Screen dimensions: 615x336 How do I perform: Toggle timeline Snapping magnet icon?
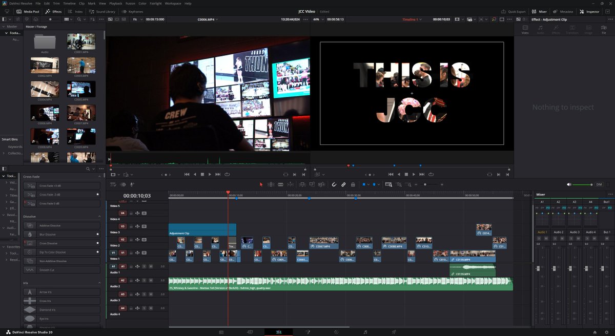[x=334, y=184]
